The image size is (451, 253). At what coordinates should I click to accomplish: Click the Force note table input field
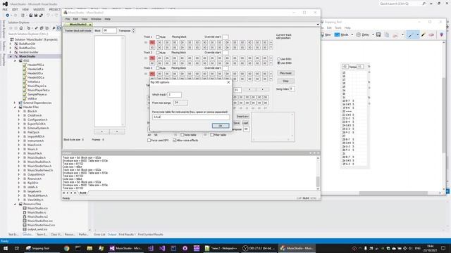pos(191,117)
